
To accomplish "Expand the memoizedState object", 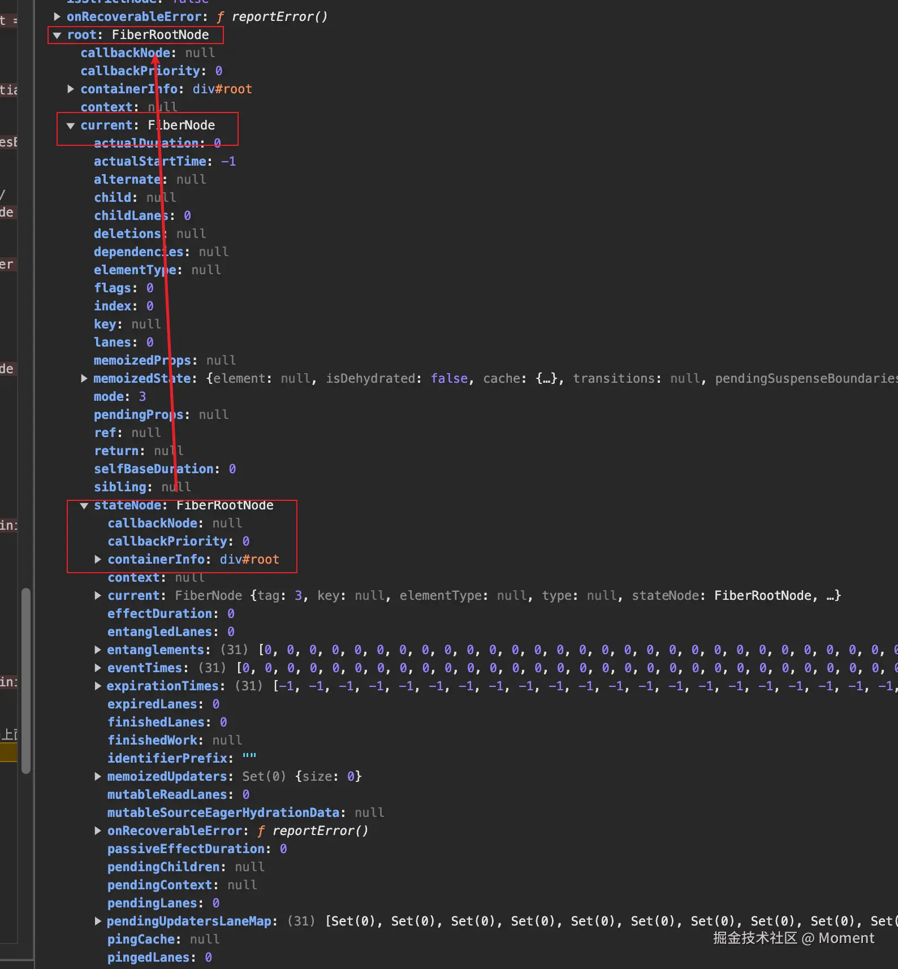I will click(x=84, y=379).
